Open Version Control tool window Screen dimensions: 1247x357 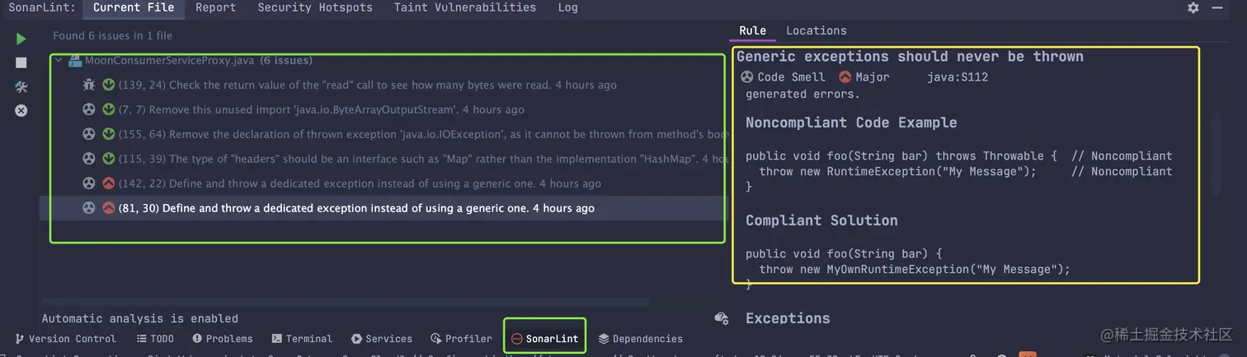66,338
